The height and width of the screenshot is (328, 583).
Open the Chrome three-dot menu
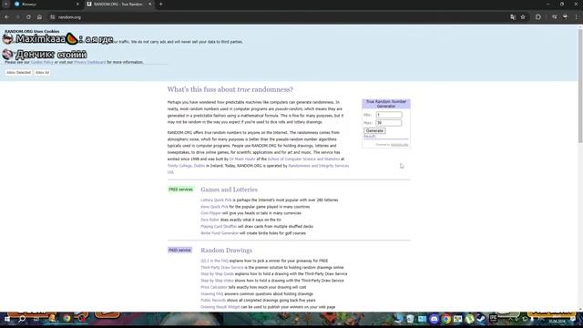pos(577,17)
